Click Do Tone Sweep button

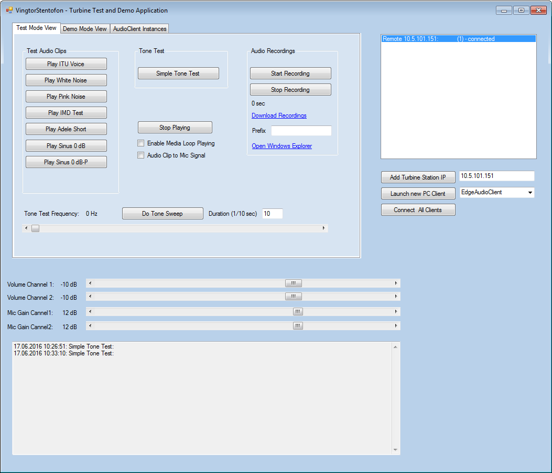click(163, 214)
